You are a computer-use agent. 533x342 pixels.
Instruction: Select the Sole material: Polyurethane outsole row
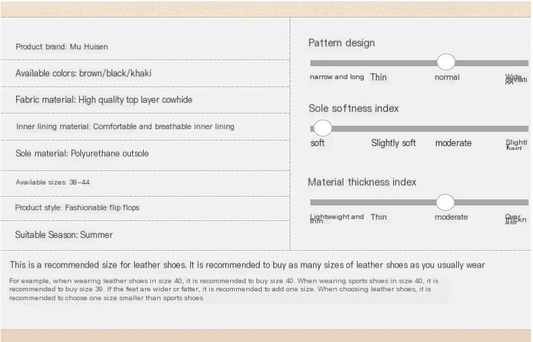point(82,153)
